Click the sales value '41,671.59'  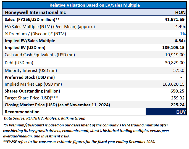pyautogui.click(x=175, y=20)
